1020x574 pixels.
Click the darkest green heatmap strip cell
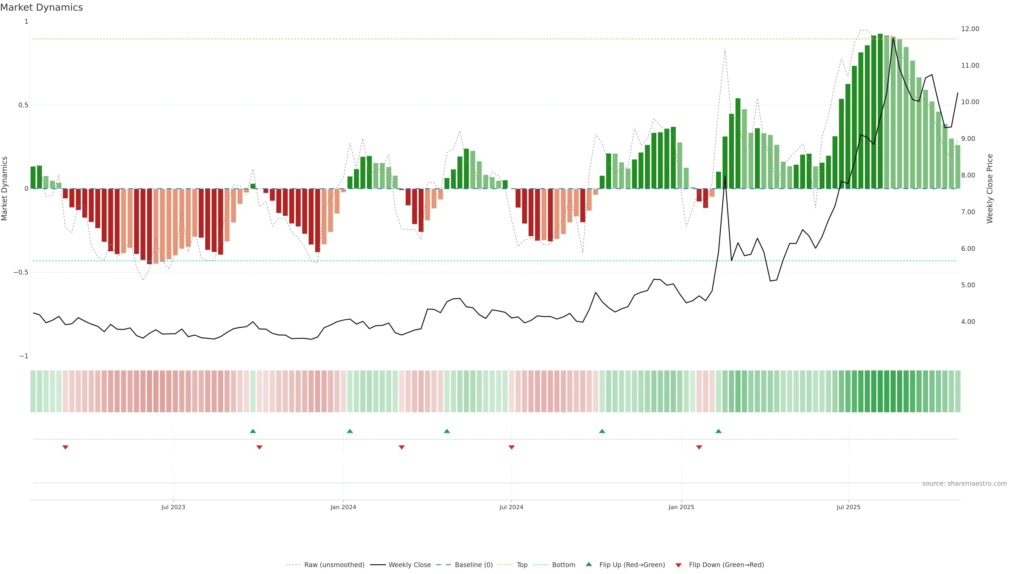[880, 391]
